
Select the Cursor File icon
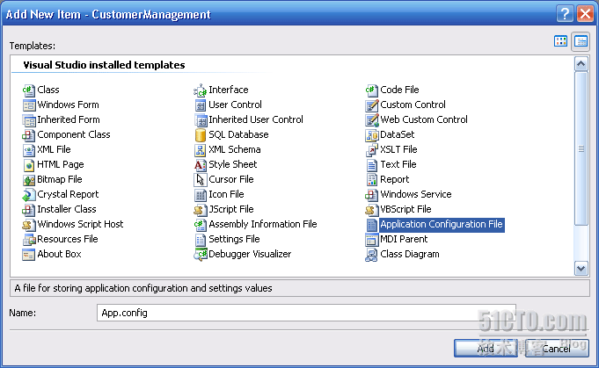tap(201, 180)
